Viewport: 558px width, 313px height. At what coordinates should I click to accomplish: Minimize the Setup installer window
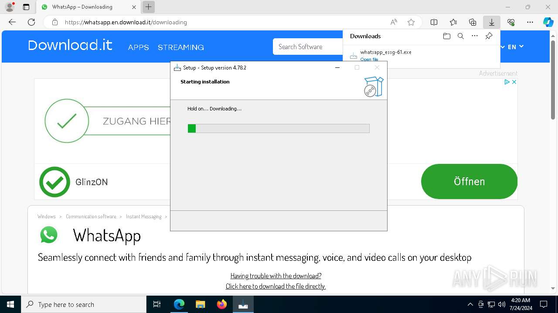pyautogui.click(x=337, y=67)
